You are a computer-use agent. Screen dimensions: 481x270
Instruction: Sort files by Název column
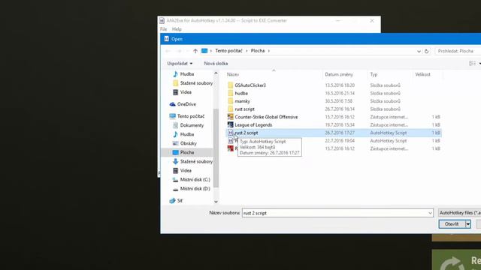(x=233, y=74)
